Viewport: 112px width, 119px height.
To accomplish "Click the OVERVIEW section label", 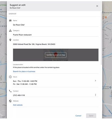I will pyautogui.click(x=12, y=14).
